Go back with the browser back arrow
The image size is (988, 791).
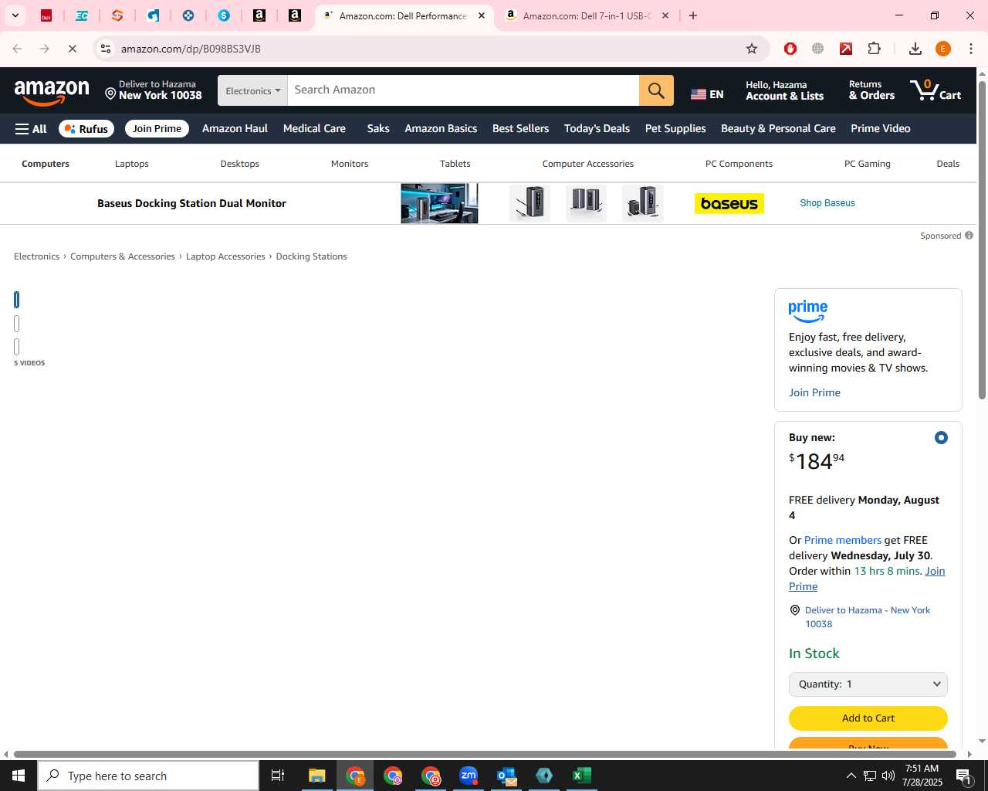[x=17, y=49]
